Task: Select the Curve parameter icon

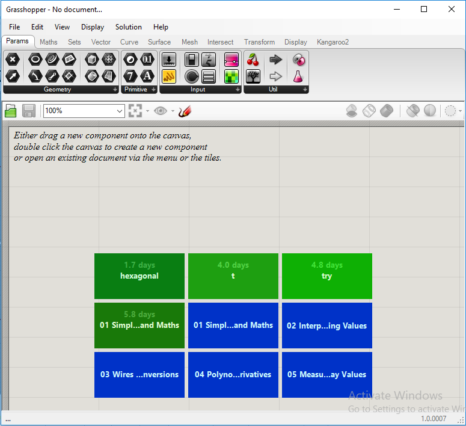Action: (35, 76)
